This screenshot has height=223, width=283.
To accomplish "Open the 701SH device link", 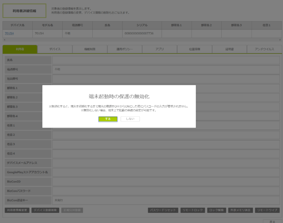I will click(x=9, y=34).
